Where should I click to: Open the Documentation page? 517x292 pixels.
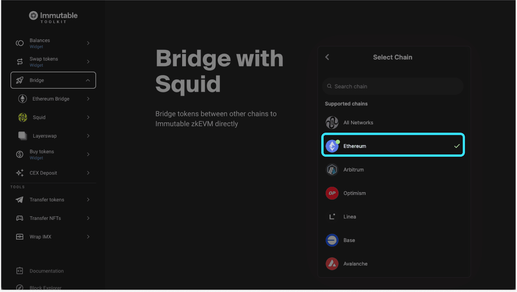(46, 271)
